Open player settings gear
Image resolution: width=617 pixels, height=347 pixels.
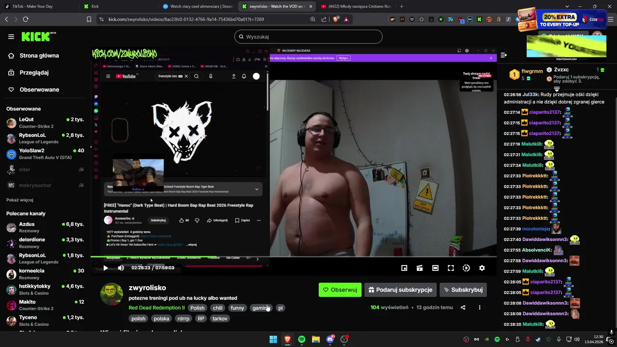pyautogui.click(x=482, y=268)
